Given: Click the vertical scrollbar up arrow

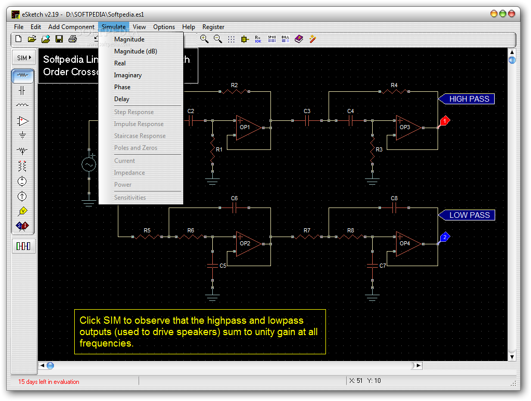Looking at the screenshot, I should 512,52.
